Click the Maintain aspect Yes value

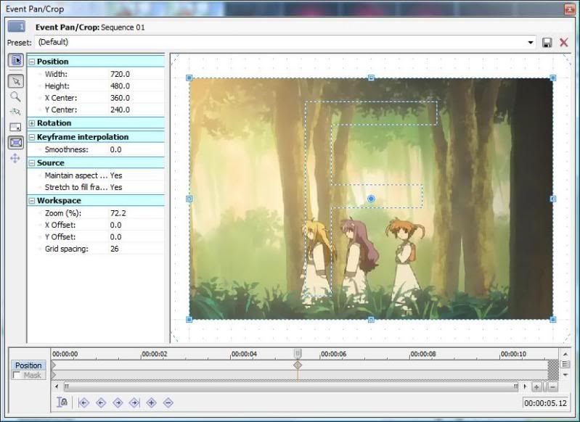click(116, 175)
